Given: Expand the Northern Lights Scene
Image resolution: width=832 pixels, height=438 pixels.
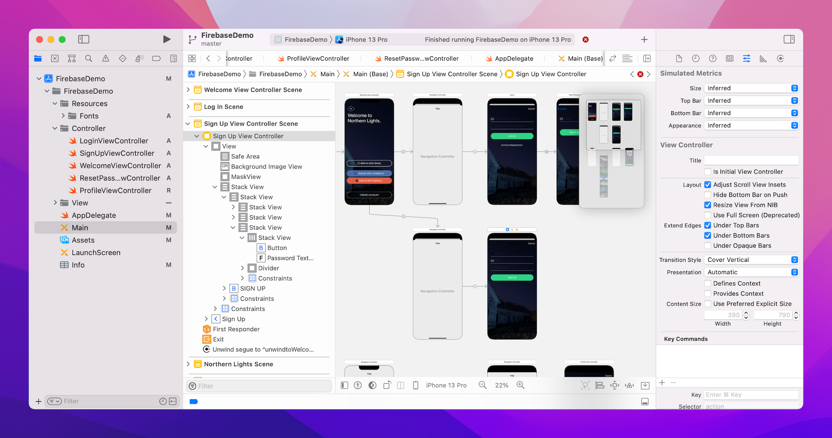Looking at the screenshot, I should [x=188, y=364].
